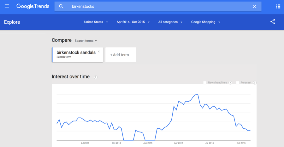Click the Compare heading text
The image size is (284, 147).
coord(62,40)
